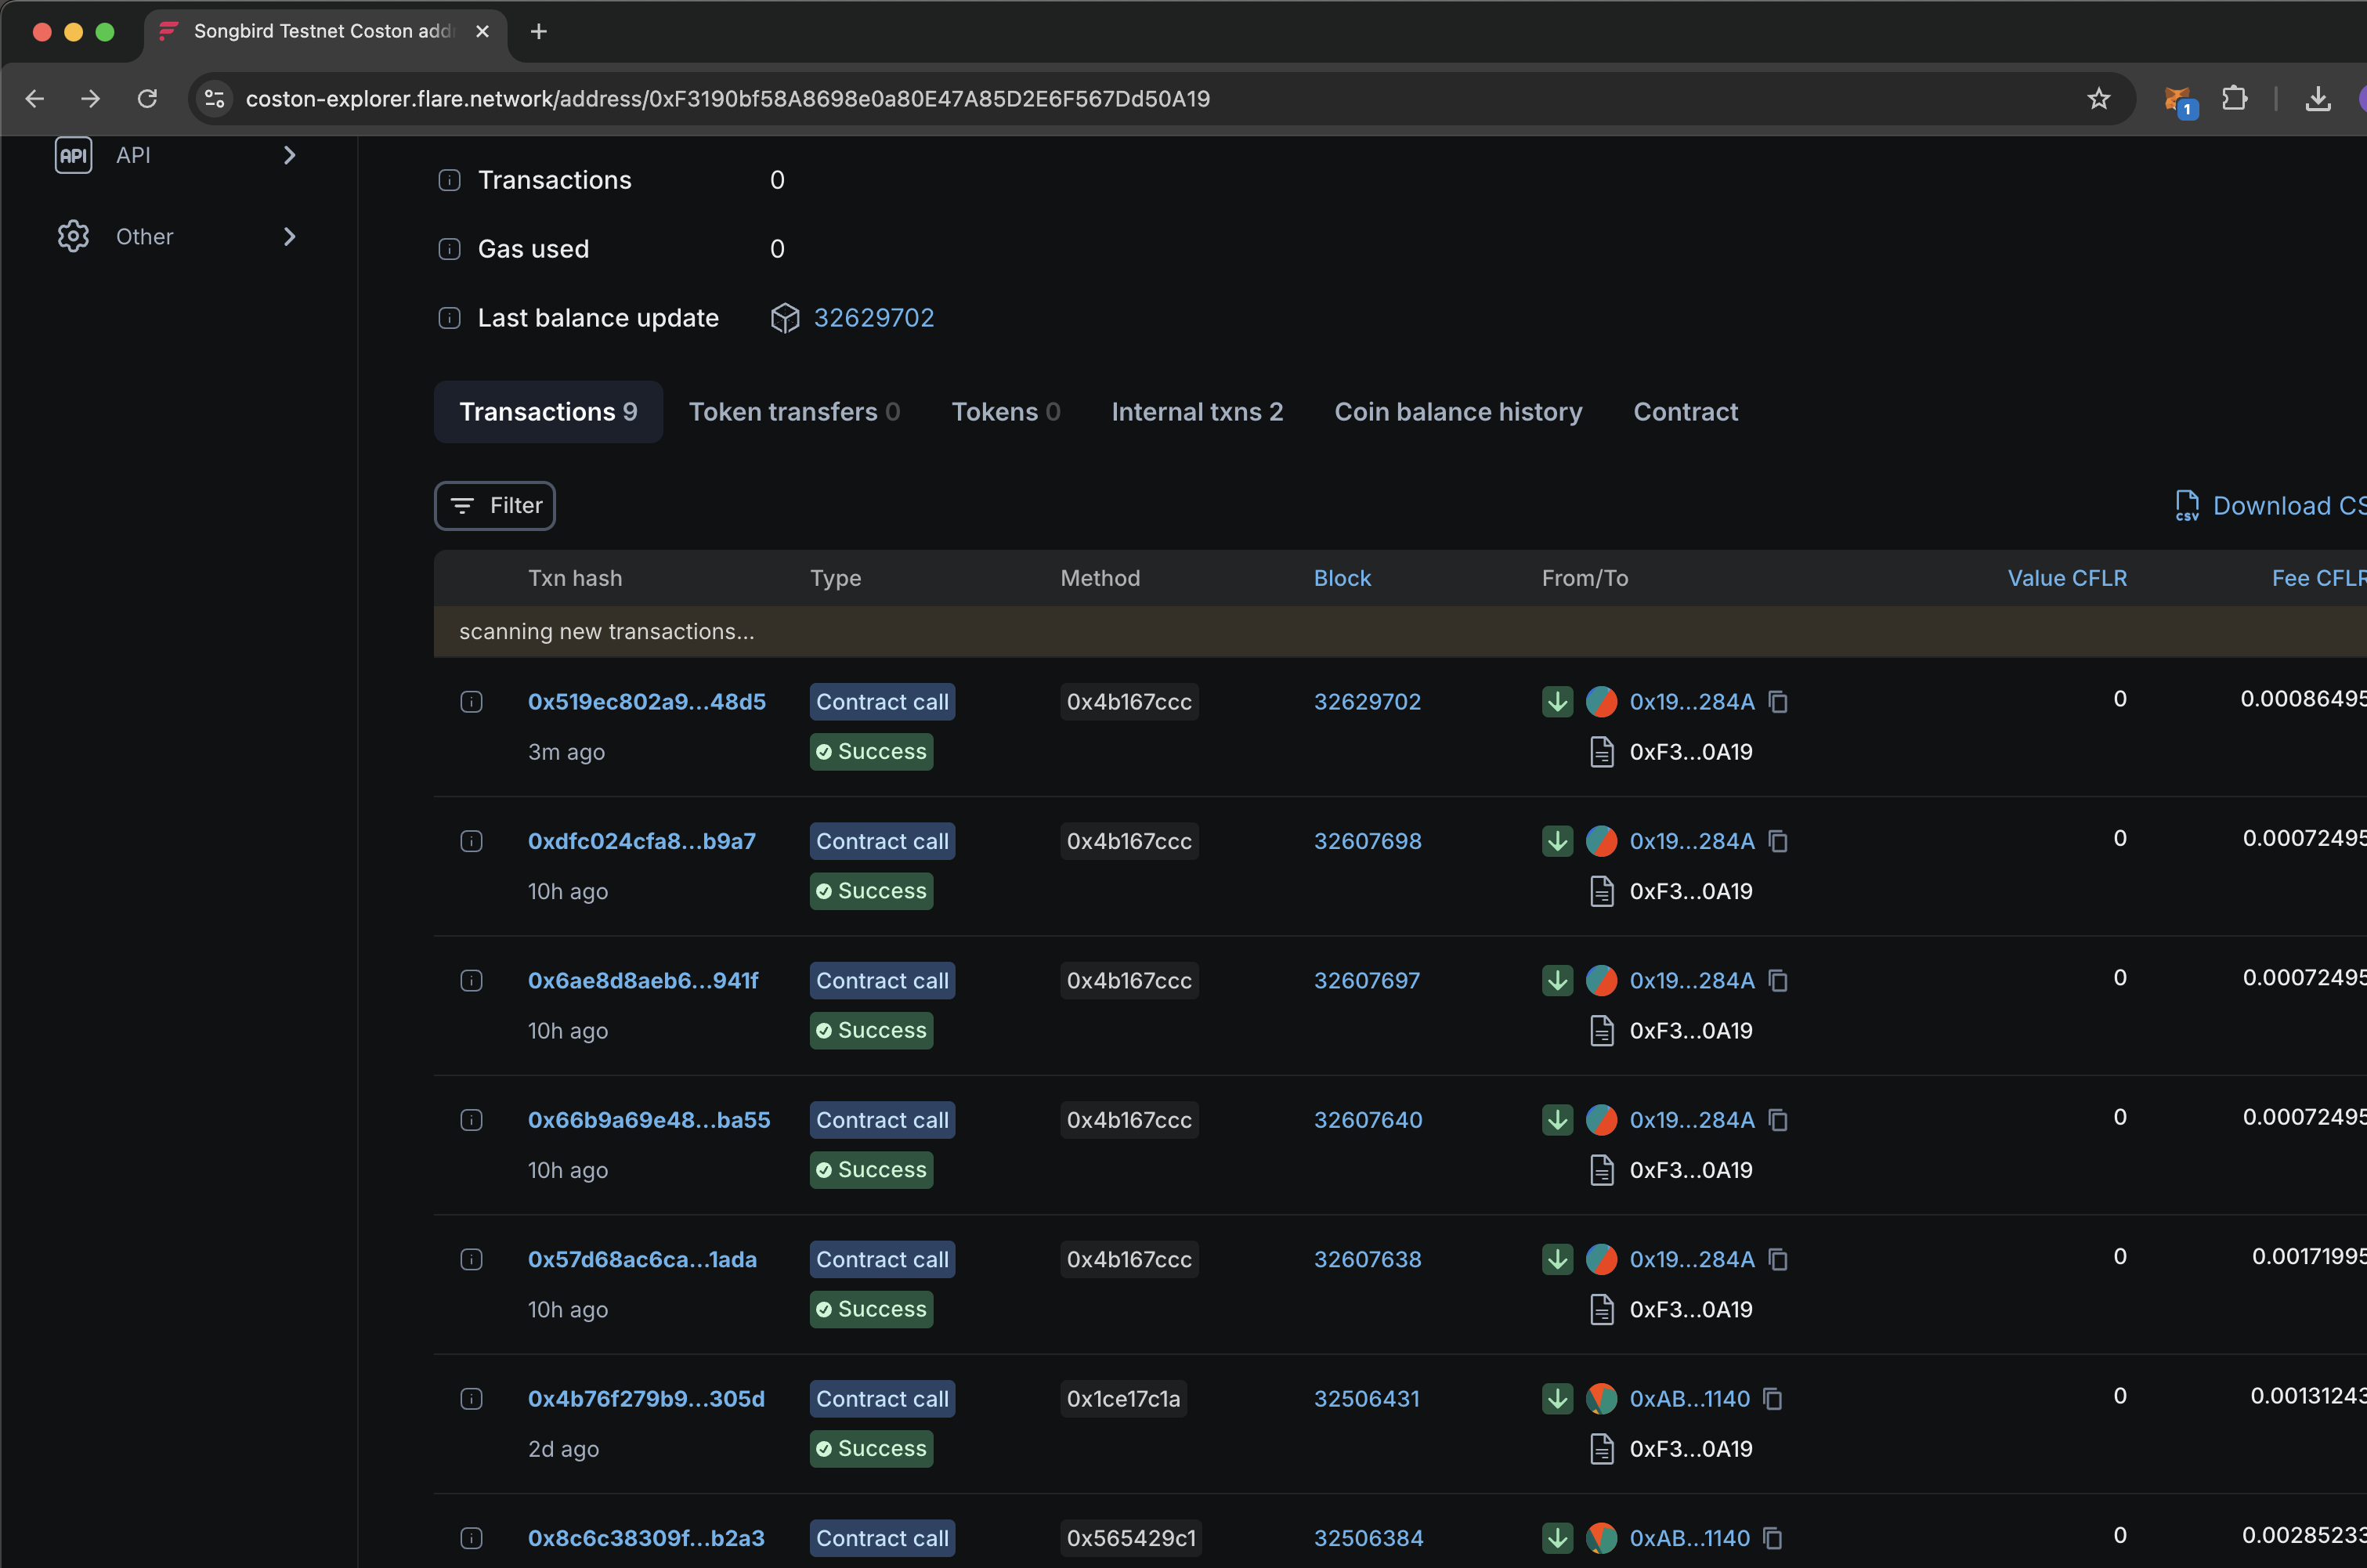The image size is (2367, 1568).
Task: Open details icon for 0xdfc024cfa8 transaction
Action: tap(471, 841)
